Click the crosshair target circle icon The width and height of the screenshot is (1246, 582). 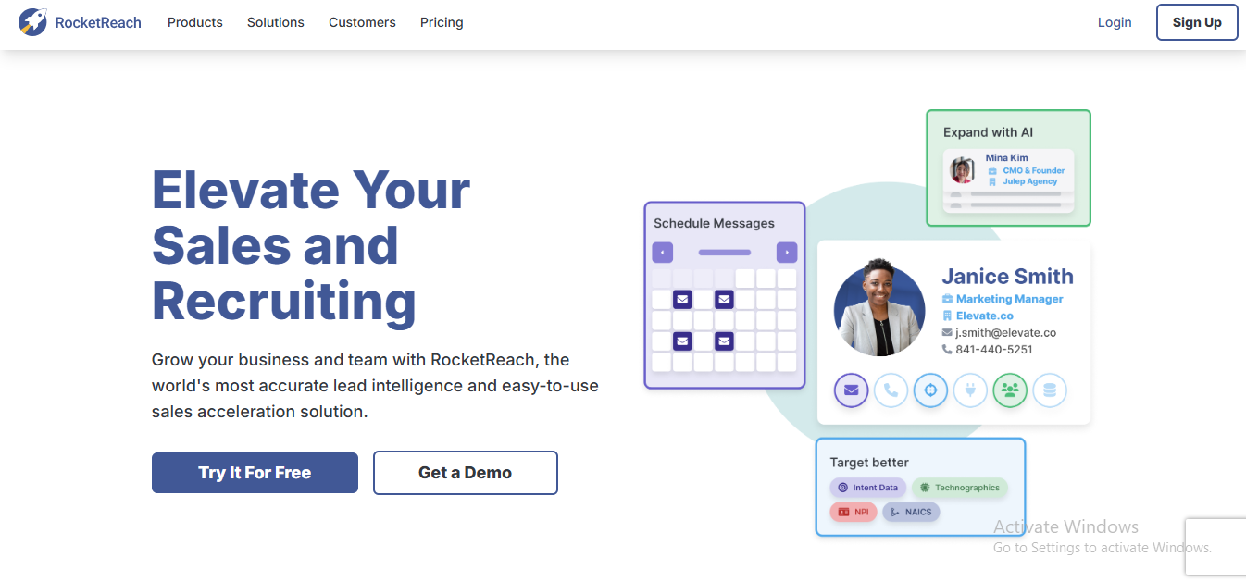930,390
